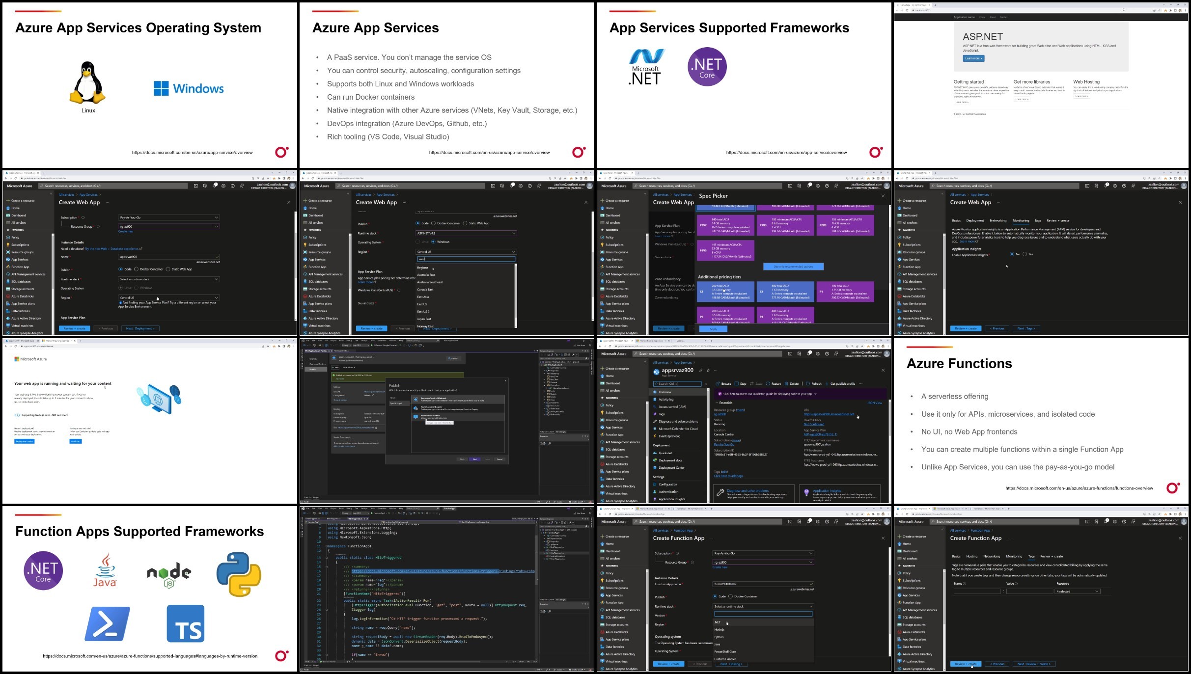Screen dimensions: 1191x674
Task: Click the Linux penguin logo
Action: (87, 82)
